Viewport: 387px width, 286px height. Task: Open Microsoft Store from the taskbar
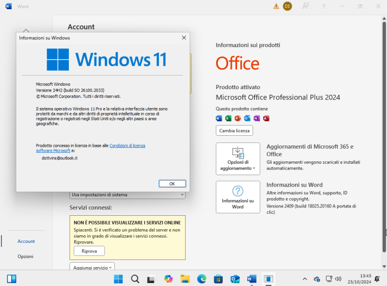pos(218,279)
